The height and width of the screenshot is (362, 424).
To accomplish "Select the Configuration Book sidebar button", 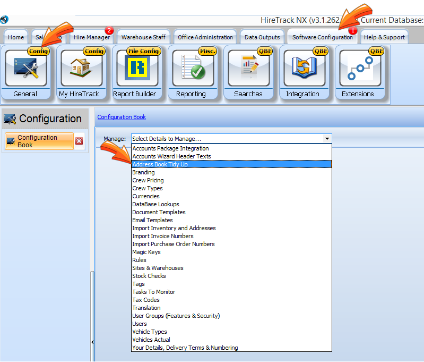I will pyautogui.click(x=38, y=141).
